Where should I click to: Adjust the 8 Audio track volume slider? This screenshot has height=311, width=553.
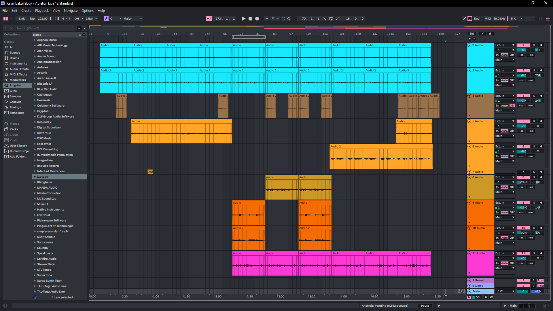523,182
